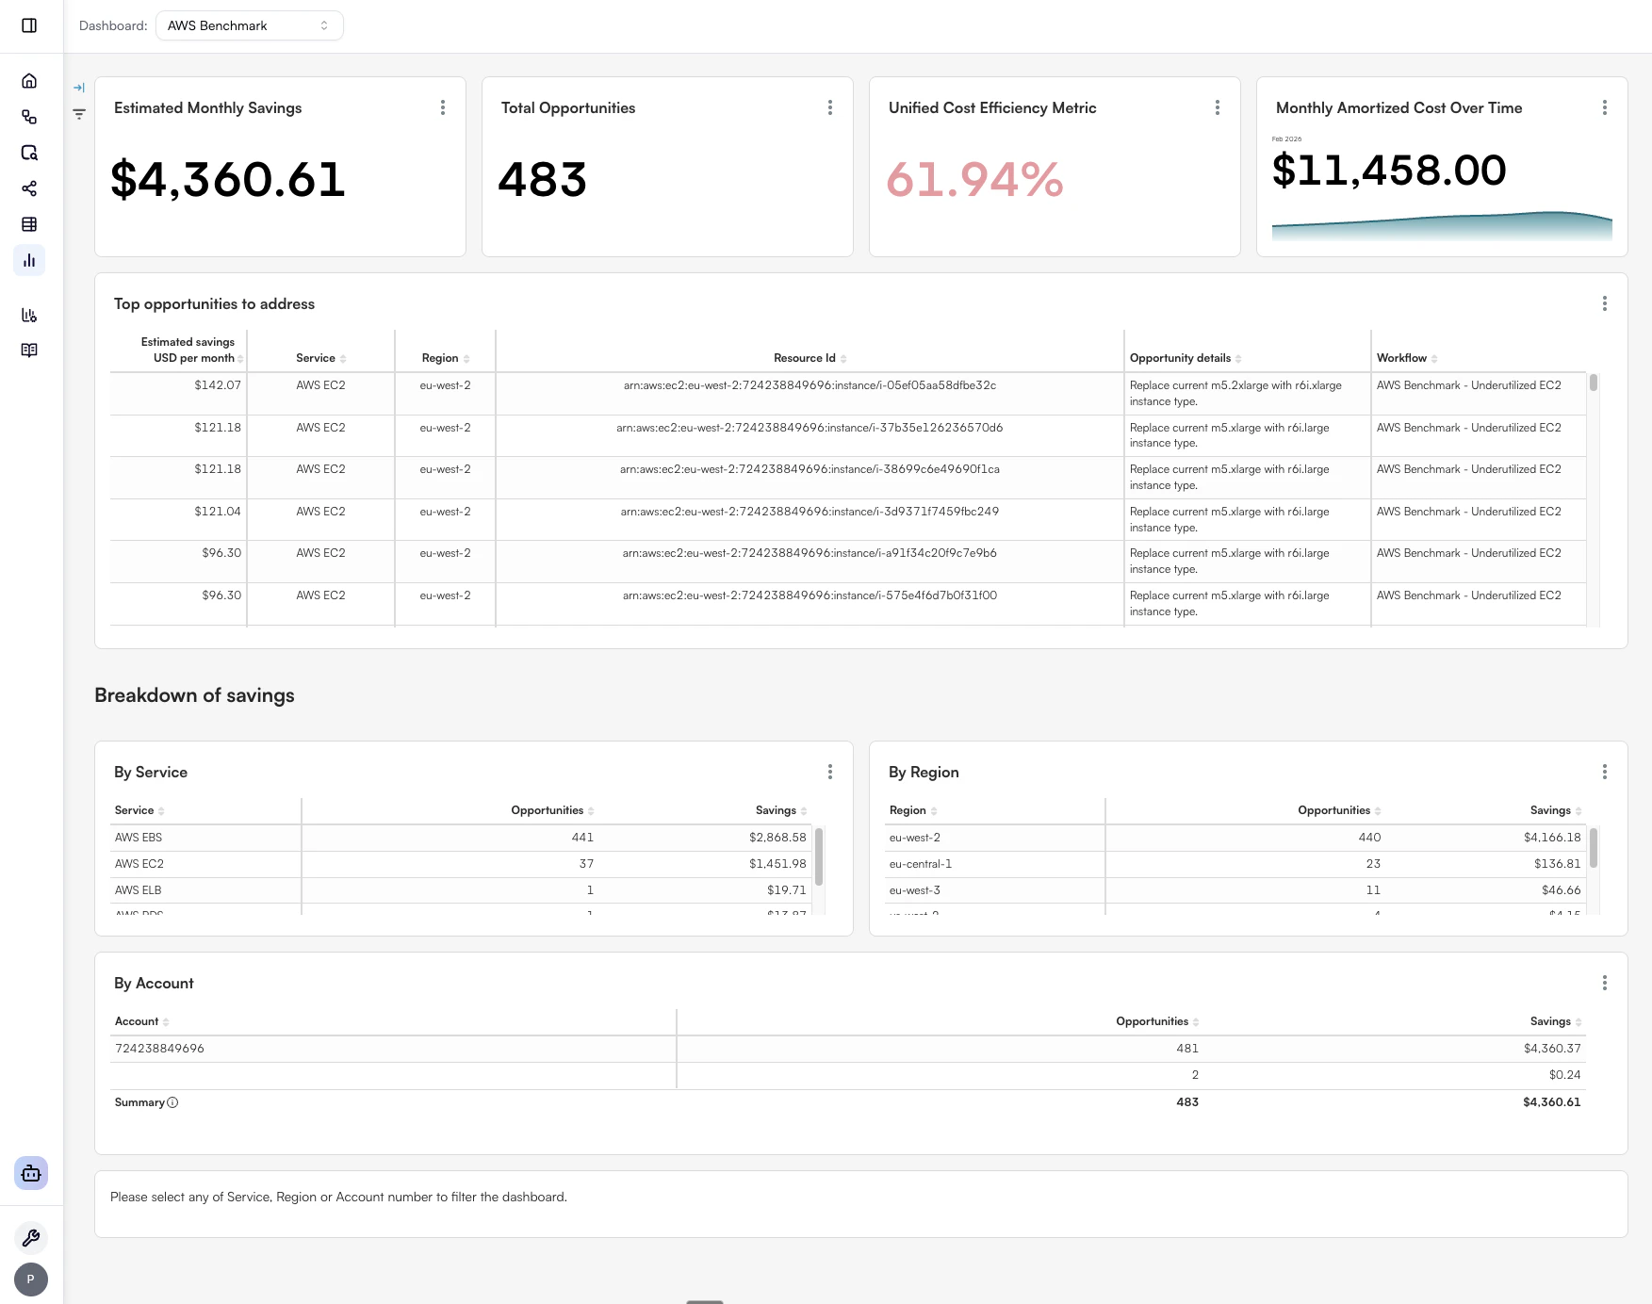Click resource ending a91f34c20f9c7e9b6
Screen dimensions: 1652x1304
click(x=810, y=553)
